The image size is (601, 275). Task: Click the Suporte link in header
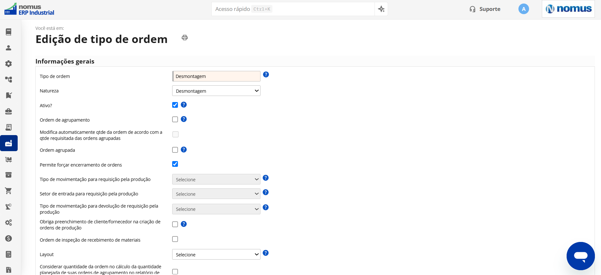485,9
